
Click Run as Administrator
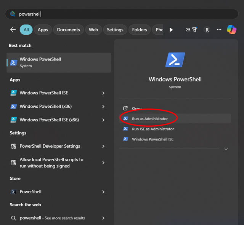point(175,118)
